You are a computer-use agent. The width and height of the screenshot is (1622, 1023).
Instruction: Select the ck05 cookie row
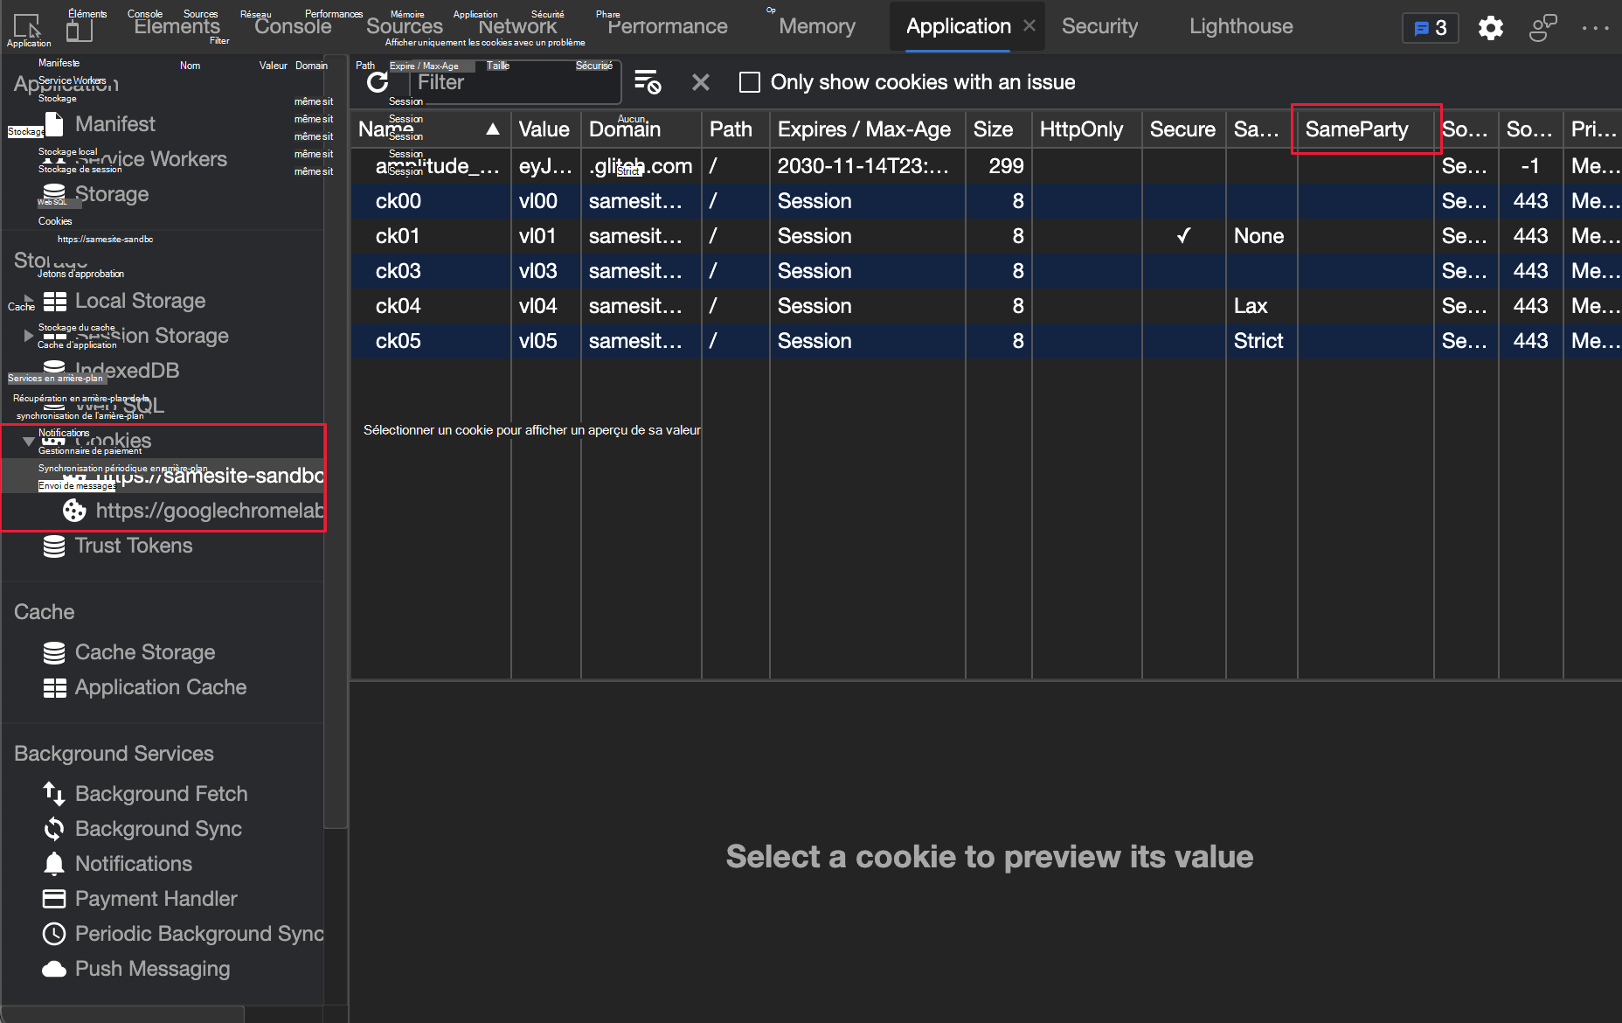pos(986,341)
